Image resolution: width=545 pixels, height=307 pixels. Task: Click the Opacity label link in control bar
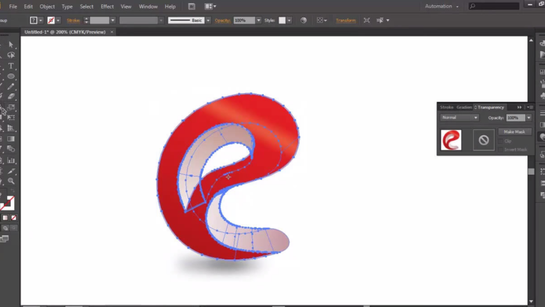[x=222, y=20]
